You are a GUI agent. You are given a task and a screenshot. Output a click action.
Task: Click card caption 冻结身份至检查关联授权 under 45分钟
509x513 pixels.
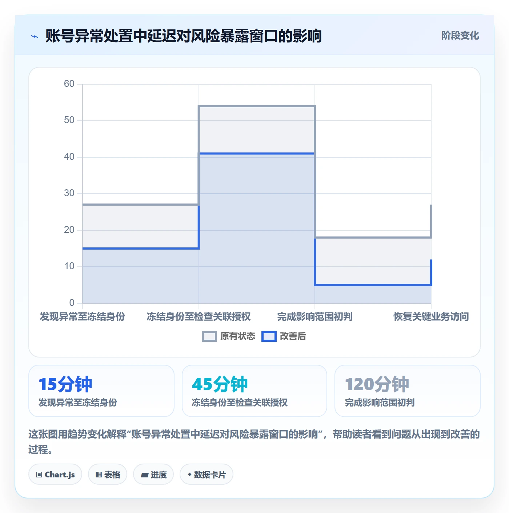(x=240, y=403)
